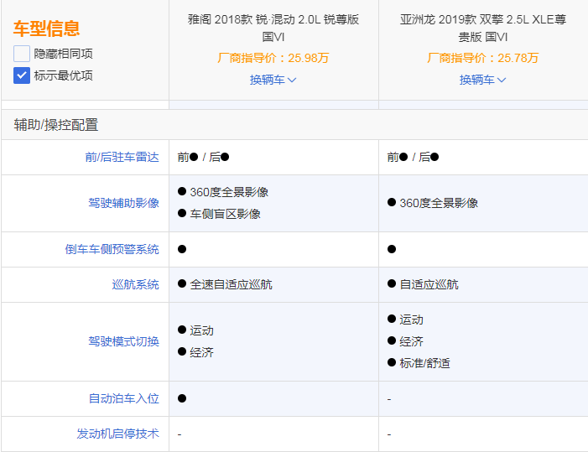The image size is (588, 452).
Task: Open the 倒车车侧预警系统 parameter link
Action: (112, 249)
